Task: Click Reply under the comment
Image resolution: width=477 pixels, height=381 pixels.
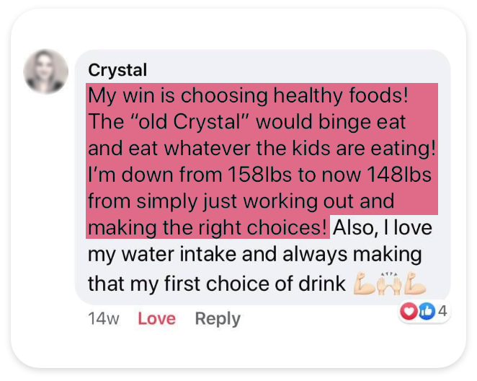Action: (218, 319)
